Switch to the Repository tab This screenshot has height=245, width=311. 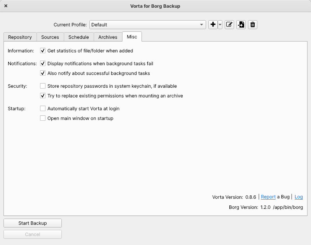coord(20,37)
